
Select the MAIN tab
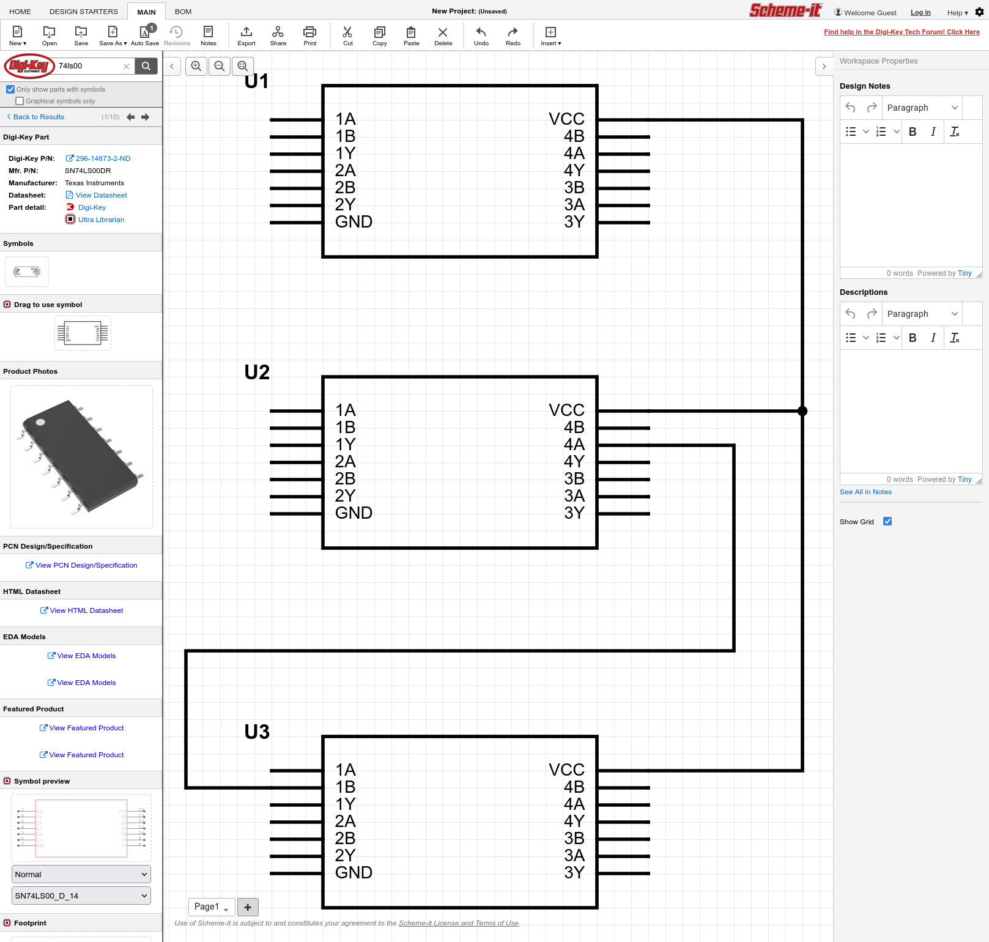click(x=146, y=12)
